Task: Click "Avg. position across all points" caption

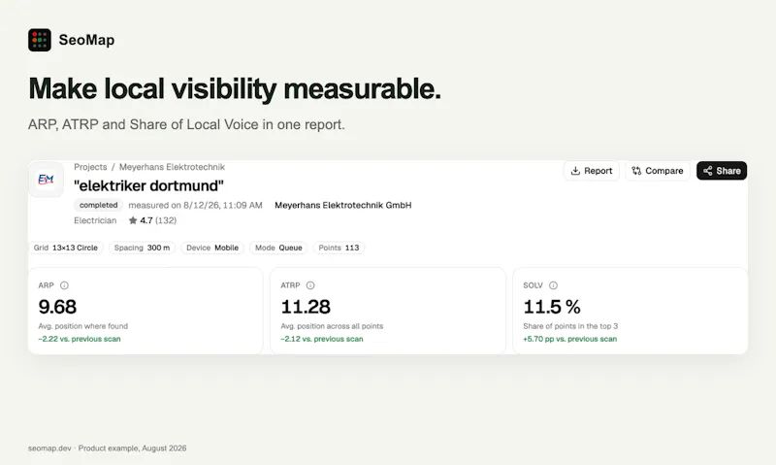Action: tap(332, 326)
